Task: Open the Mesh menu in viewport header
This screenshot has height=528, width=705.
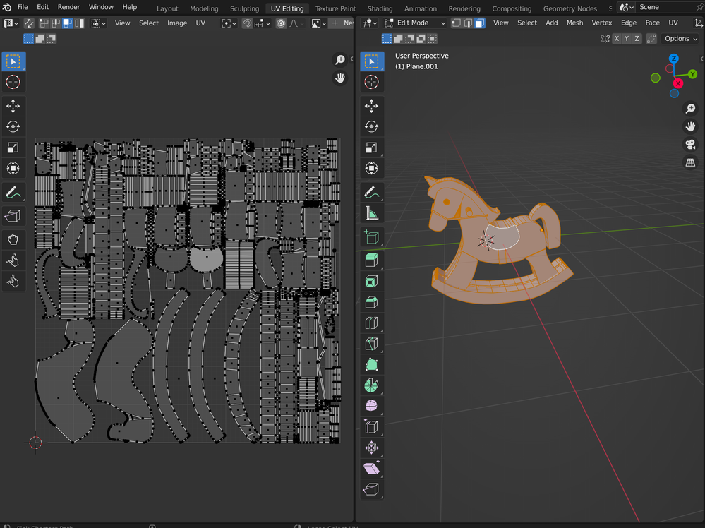Action: tap(574, 23)
